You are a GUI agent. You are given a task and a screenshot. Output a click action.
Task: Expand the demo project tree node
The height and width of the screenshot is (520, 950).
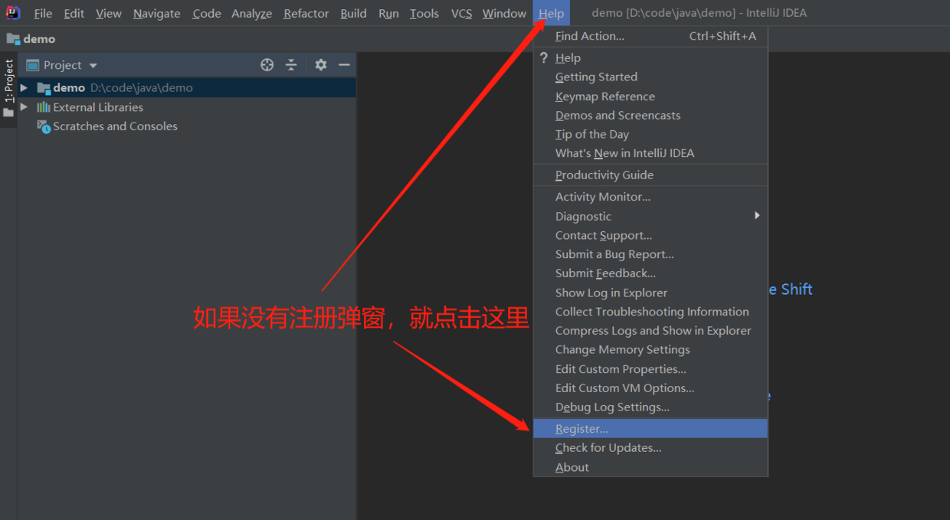24,88
